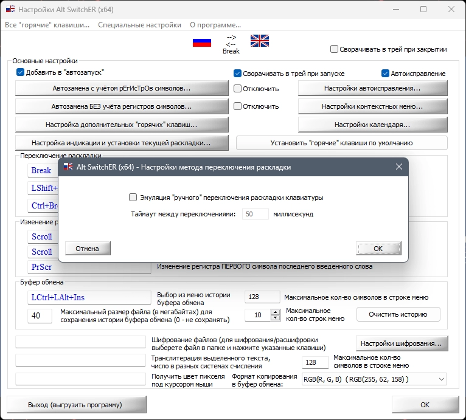Image resolution: width=466 pixels, height=420 pixels.
Task: Uncheck Добавить в автозапуск
Action: [x=20, y=72]
